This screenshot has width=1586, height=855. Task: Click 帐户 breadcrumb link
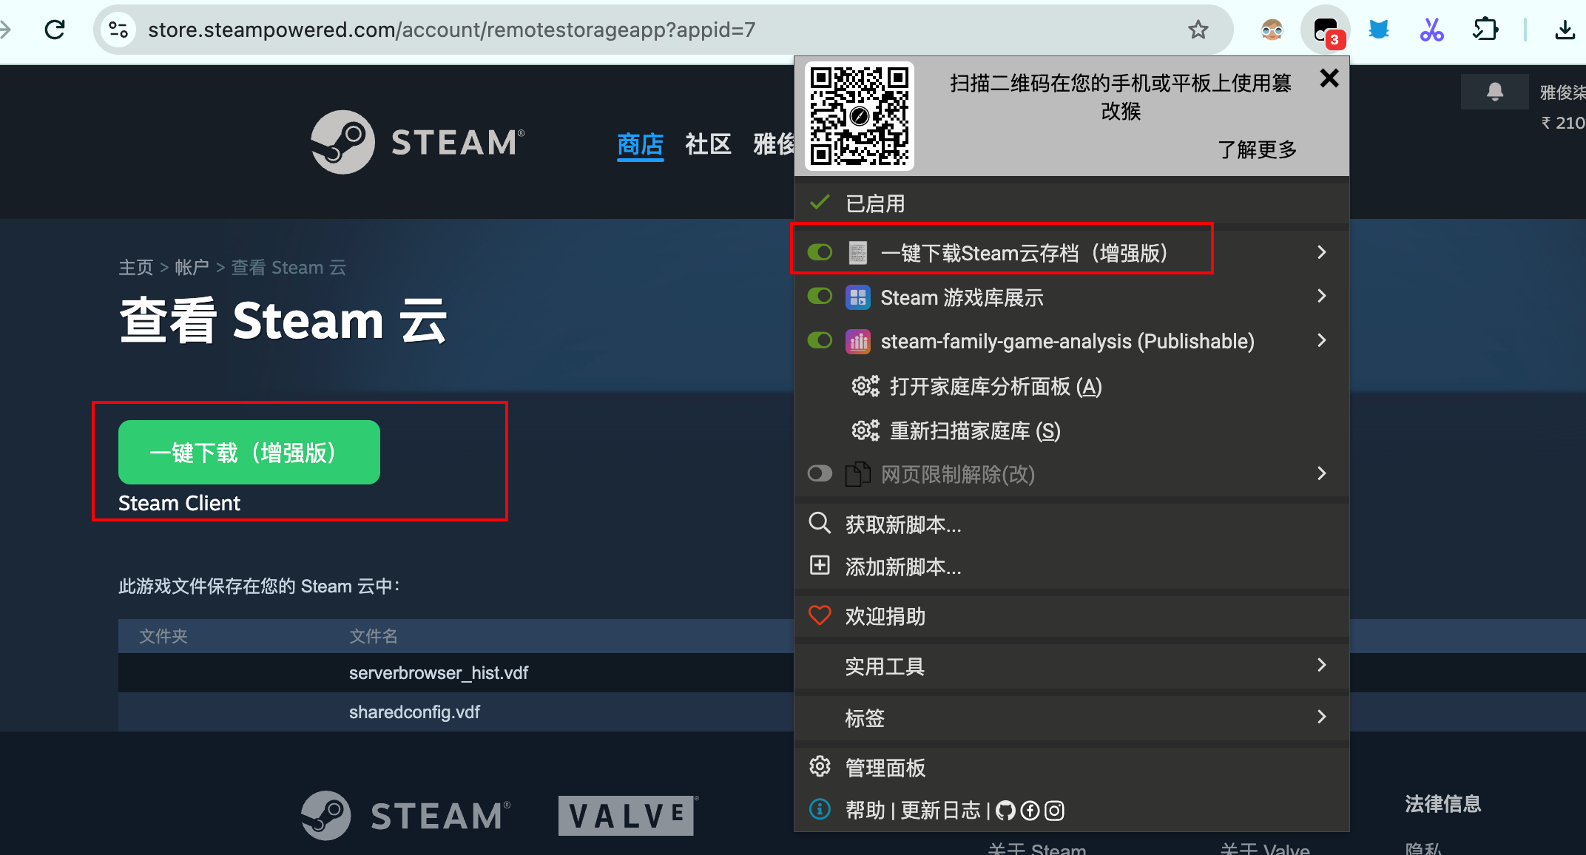point(192,267)
